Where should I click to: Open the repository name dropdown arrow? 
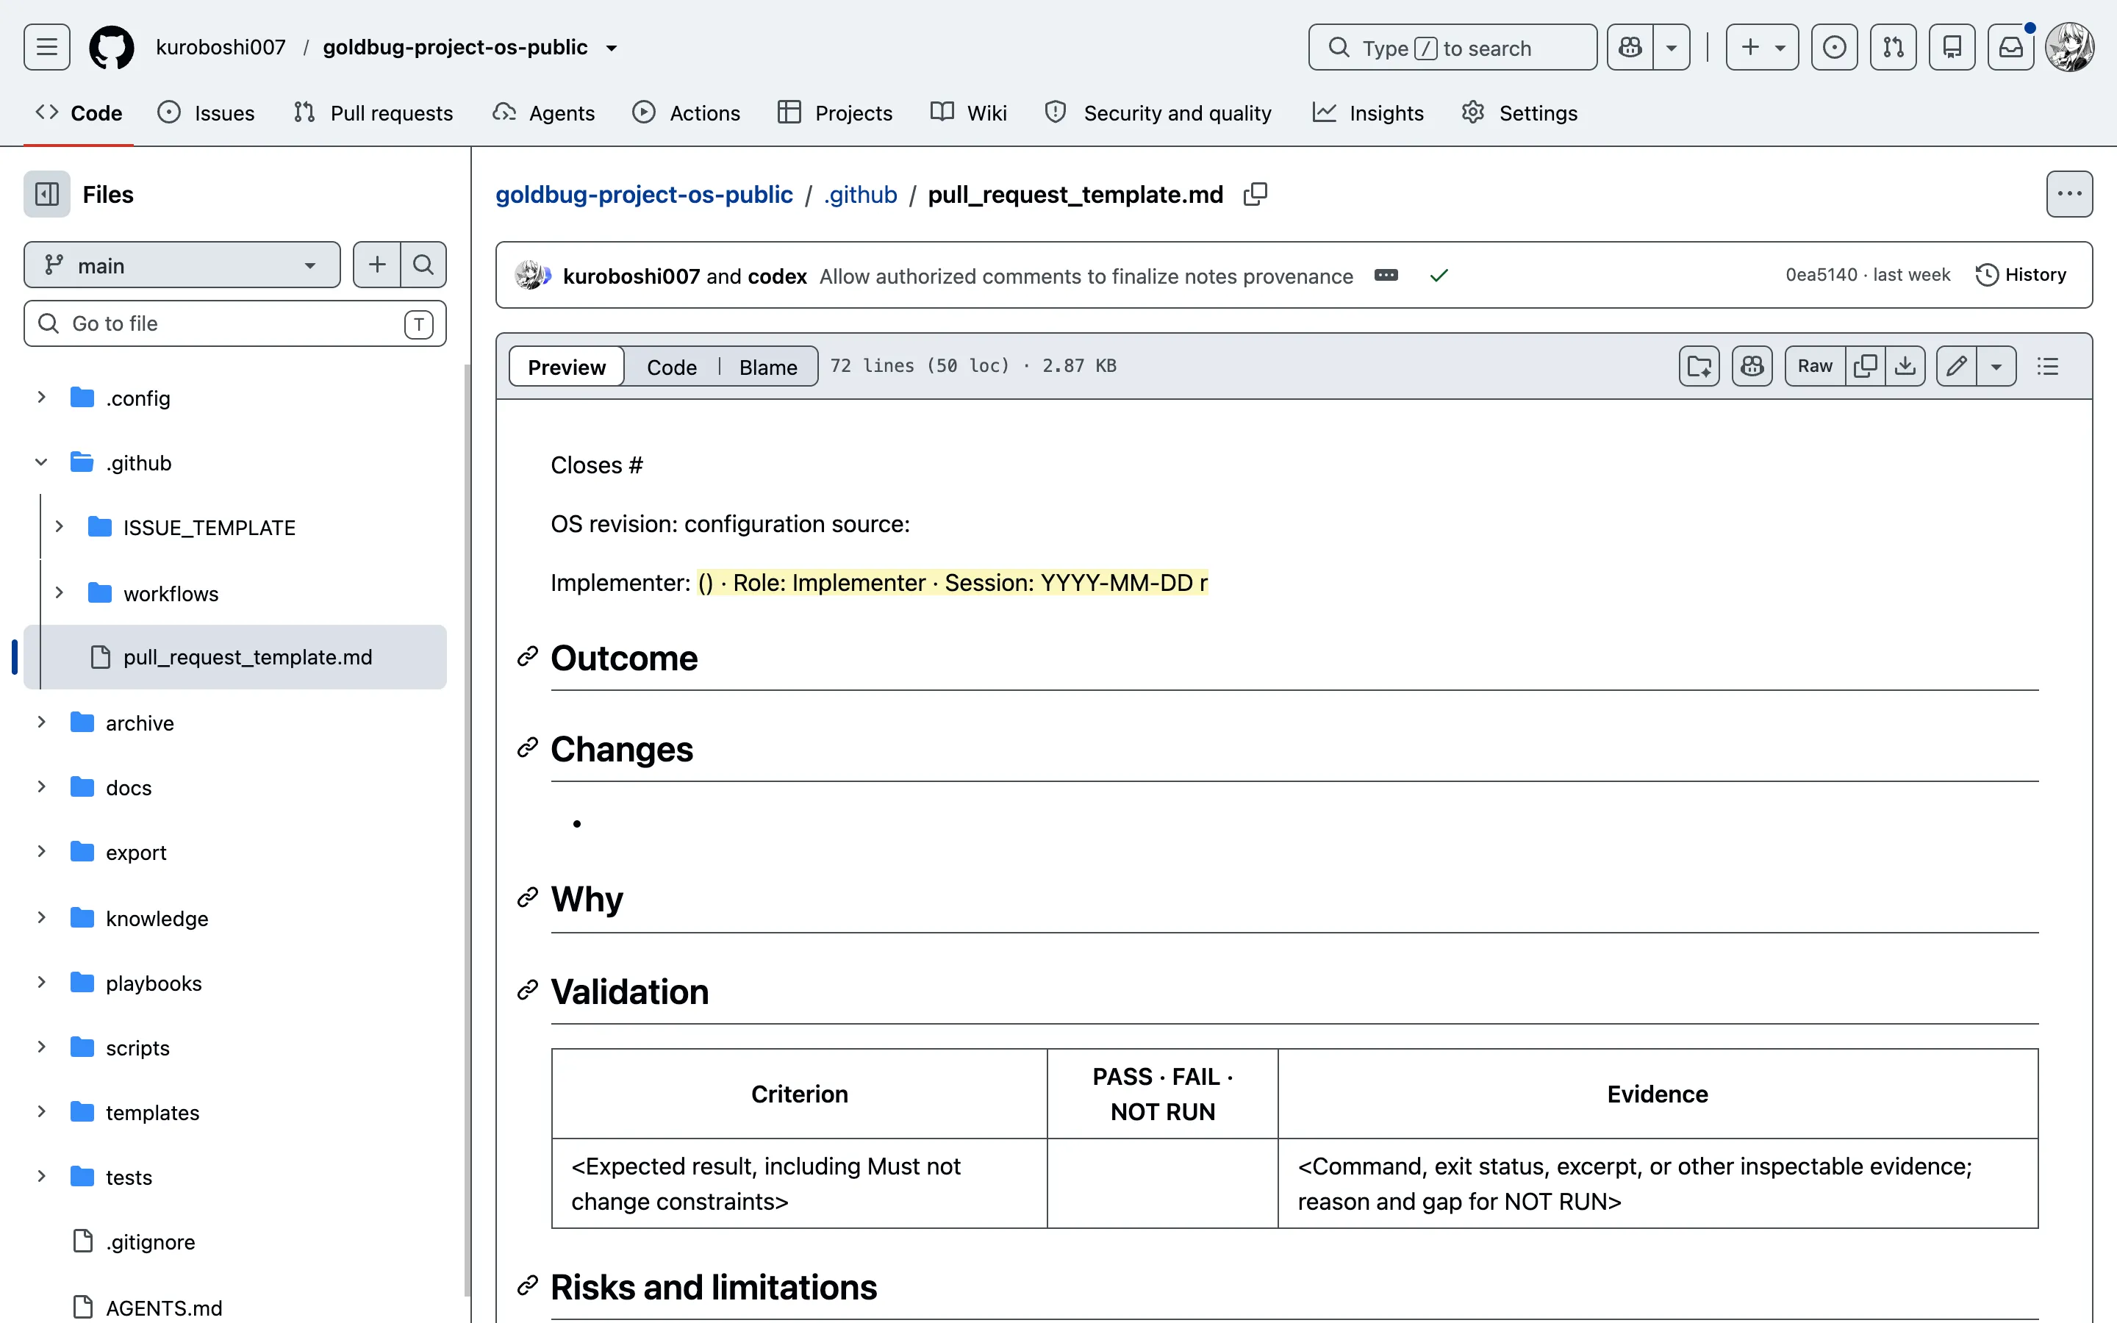(612, 48)
